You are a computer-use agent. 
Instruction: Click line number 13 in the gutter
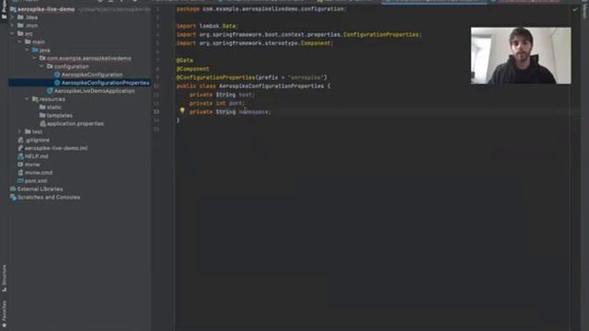tap(156, 112)
